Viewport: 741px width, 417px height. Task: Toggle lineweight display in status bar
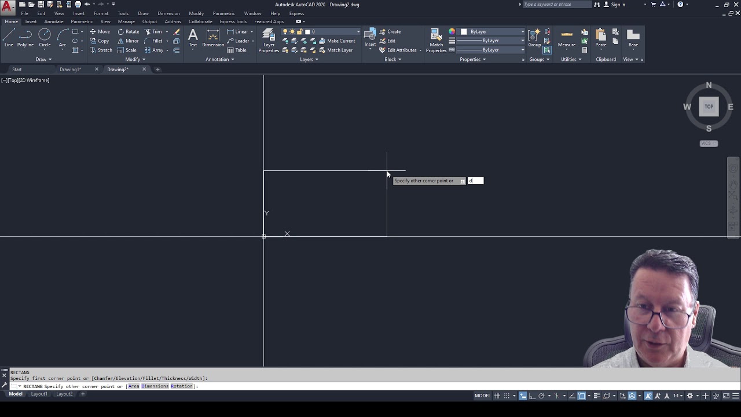pos(597,396)
